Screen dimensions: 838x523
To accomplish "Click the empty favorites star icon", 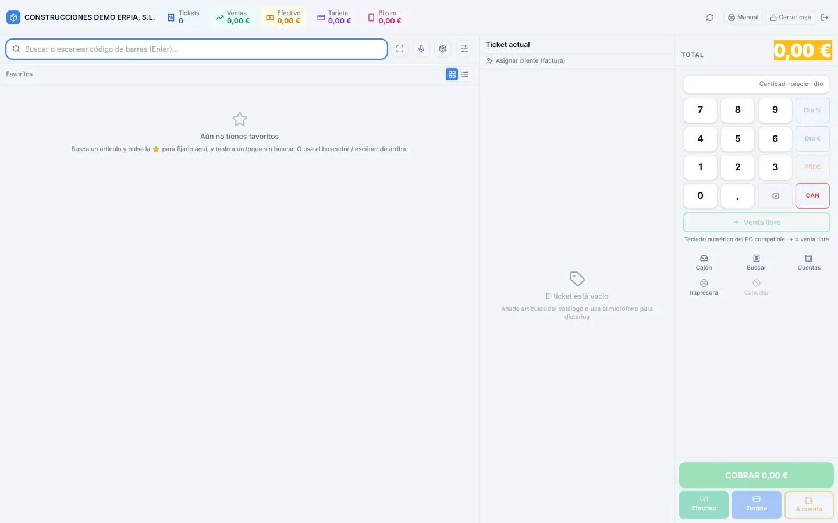I will [240, 119].
